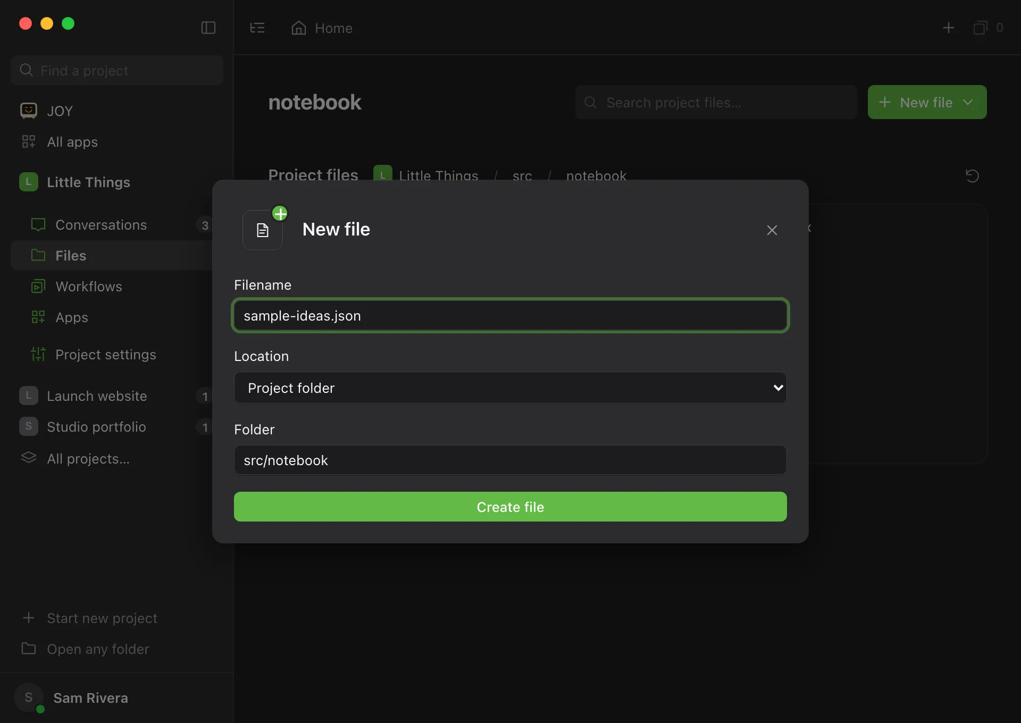
Task: Switch to Studio portfolio project
Action: click(x=112, y=426)
